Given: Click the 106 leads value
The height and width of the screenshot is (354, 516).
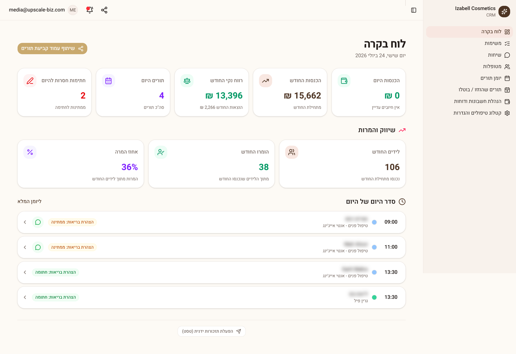Looking at the screenshot, I should pos(392,167).
